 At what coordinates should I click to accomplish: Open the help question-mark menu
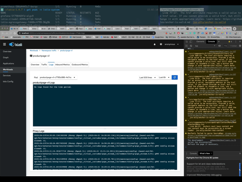(x=161, y=44)
